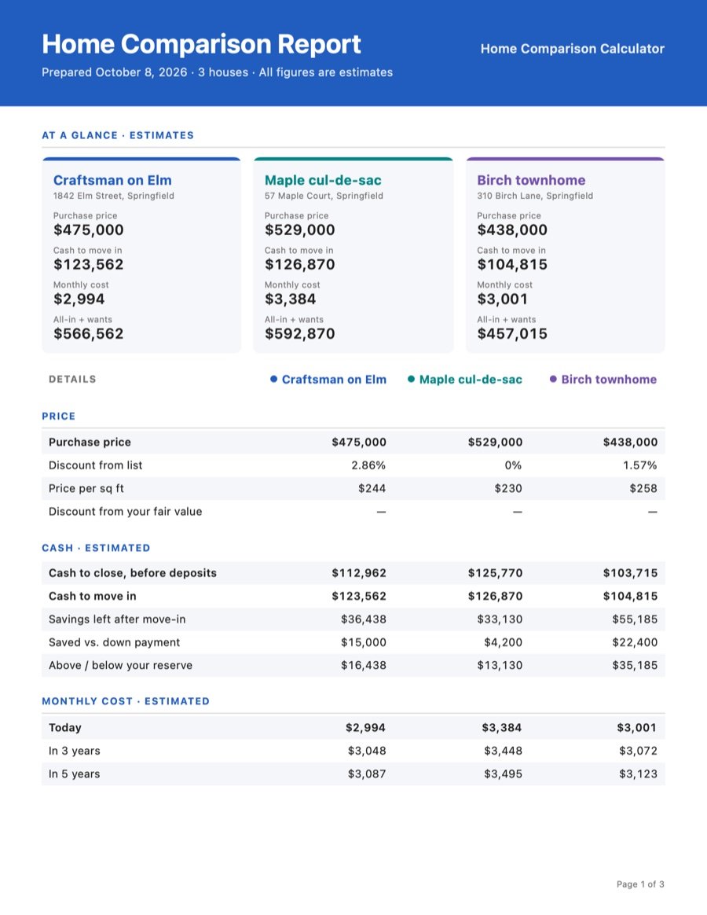Click Saved vs. down payment label
This screenshot has width=707, height=915.
pos(115,642)
